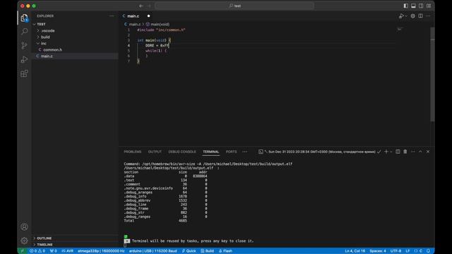Go forward with navigation arrow

pos(149,6)
